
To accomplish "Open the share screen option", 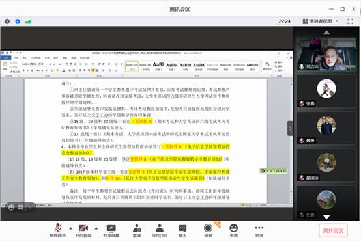I will [111, 231].
